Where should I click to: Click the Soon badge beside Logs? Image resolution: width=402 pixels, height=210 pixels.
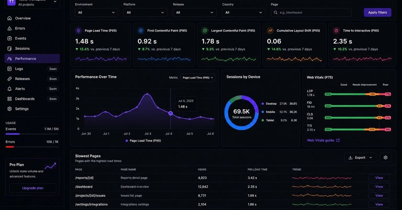point(53,69)
